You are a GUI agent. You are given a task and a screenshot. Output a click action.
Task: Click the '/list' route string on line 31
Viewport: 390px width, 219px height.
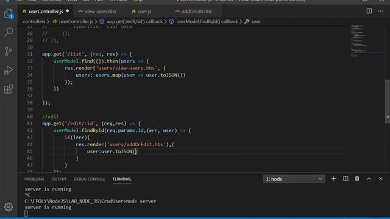74,54
